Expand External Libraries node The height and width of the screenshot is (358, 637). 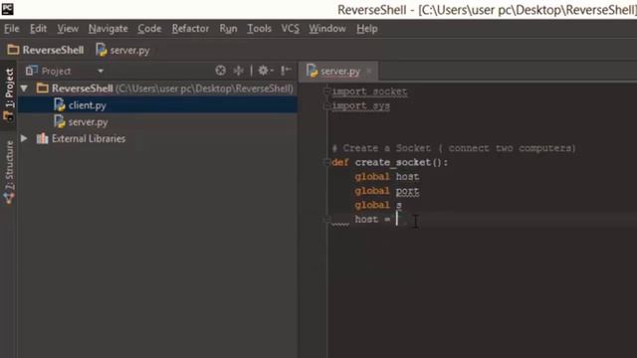pyautogui.click(x=24, y=138)
